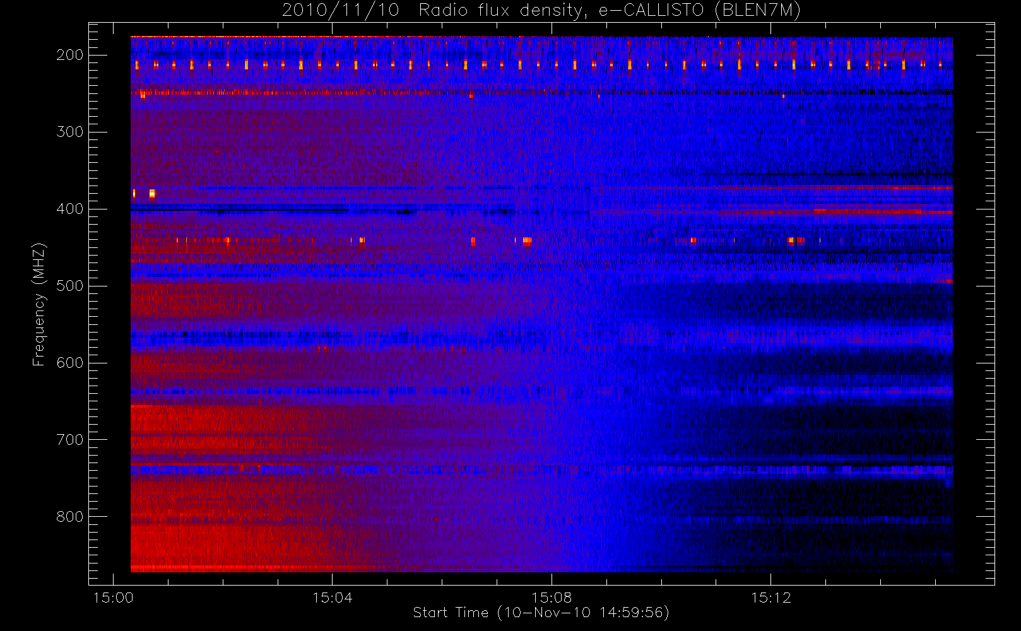
Task: Click the "15:12" time tick label
Action: pyautogui.click(x=770, y=598)
